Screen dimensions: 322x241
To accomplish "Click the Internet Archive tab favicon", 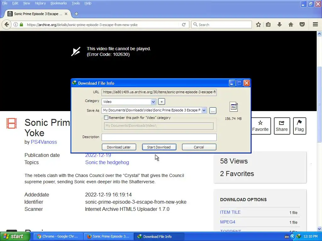I will tap(10, 14).
